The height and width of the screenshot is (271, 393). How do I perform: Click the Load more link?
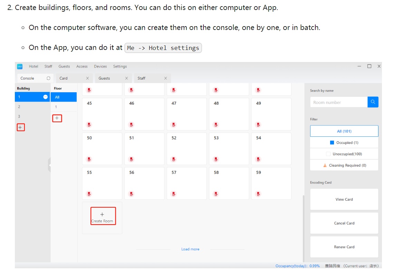coord(190,249)
